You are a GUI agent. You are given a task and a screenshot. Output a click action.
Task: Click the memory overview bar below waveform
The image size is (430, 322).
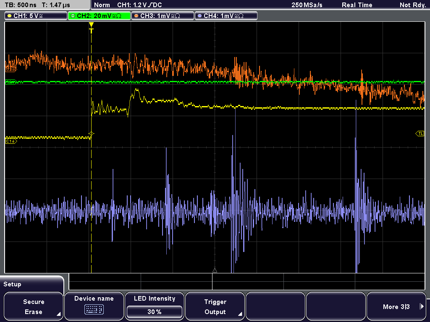[x=247, y=281]
